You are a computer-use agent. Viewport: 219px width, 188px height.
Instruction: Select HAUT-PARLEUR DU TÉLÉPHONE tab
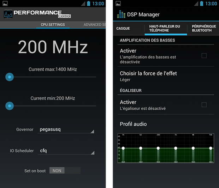pyautogui.click(x=166, y=29)
